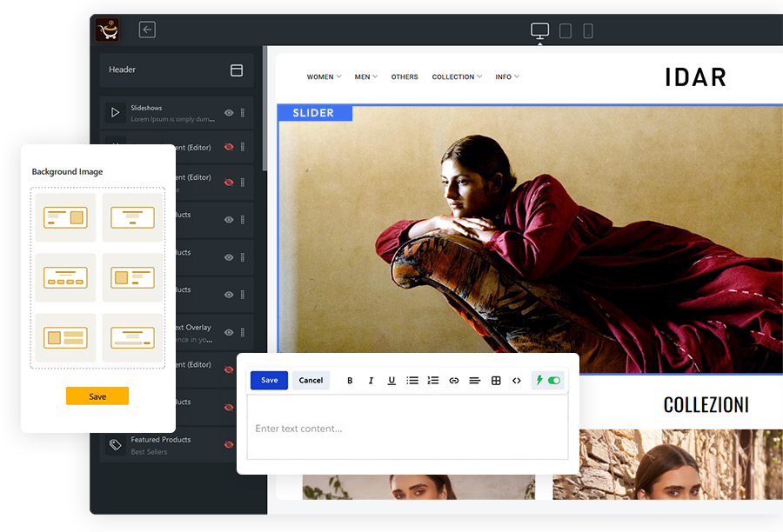Switch to tablet preview mode
This screenshot has height=532, width=783.
pyautogui.click(x=565, y=31)
